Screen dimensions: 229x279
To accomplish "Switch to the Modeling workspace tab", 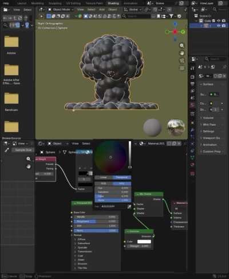I will 37,3.
